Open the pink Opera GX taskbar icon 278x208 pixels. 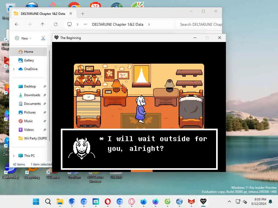(132, 201)
